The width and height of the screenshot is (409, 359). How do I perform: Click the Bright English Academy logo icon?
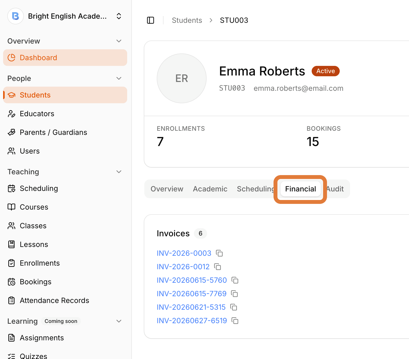[16, 16]
